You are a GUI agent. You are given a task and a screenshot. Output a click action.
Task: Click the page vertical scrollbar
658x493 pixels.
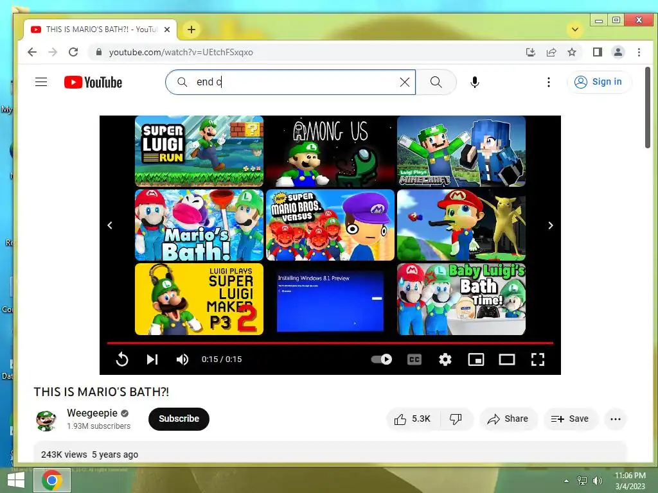tap(648, 107)
